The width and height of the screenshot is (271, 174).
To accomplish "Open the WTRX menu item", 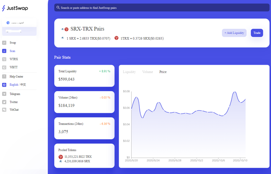I will pyautogui.click(x=14, y=59).
